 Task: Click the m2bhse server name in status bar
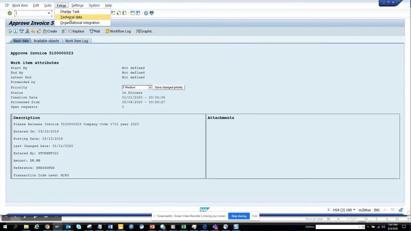tap(365, 210)
